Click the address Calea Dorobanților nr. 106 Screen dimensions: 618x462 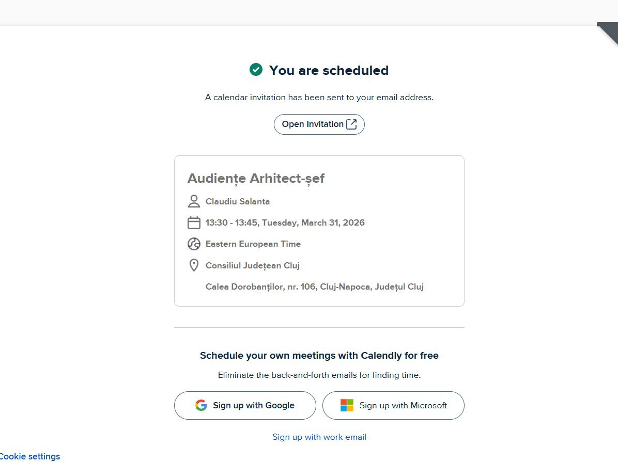tap(314, 286)
